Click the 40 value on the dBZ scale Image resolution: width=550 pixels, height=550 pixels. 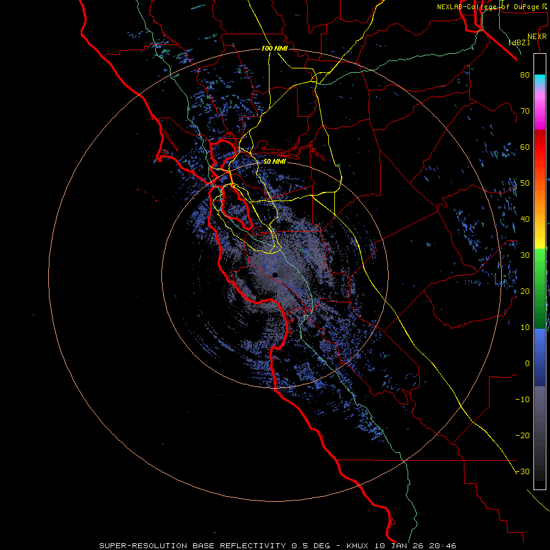click(525, 219)
